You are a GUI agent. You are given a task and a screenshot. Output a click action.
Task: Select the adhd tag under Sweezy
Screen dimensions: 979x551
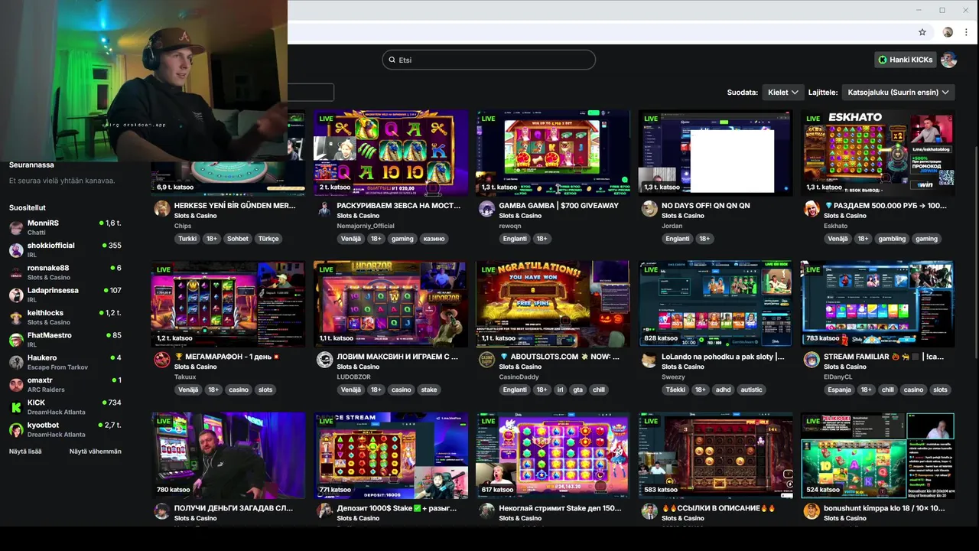click(x=722, y=390)
